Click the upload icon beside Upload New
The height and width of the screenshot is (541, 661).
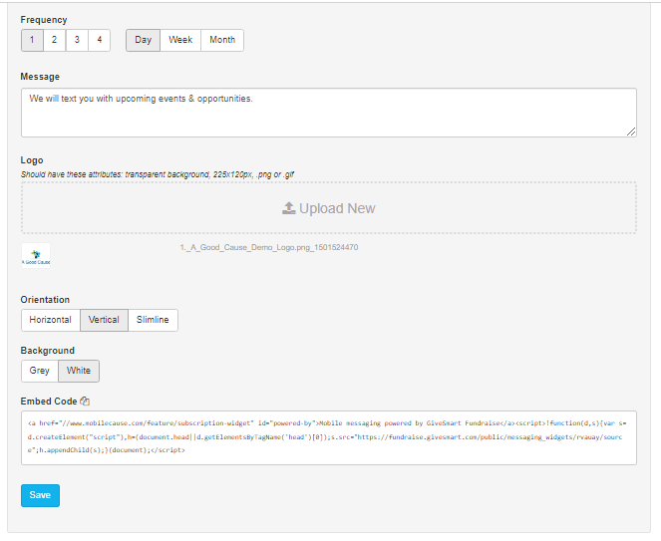click(289, 208)
